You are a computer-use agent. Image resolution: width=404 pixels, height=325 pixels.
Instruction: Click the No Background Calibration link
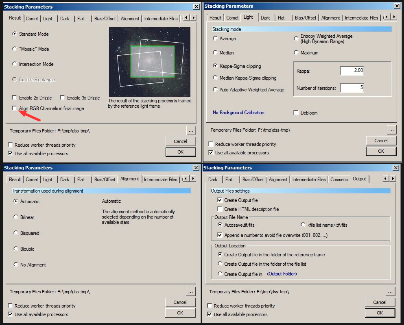coord(238,113)
